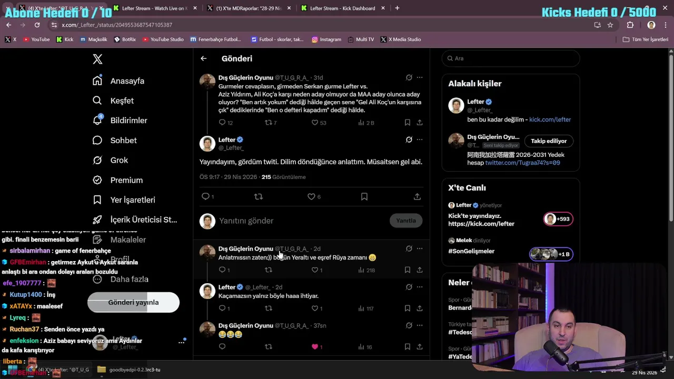
Task: Open Bildirimler notifications
Action: (120, 121)
